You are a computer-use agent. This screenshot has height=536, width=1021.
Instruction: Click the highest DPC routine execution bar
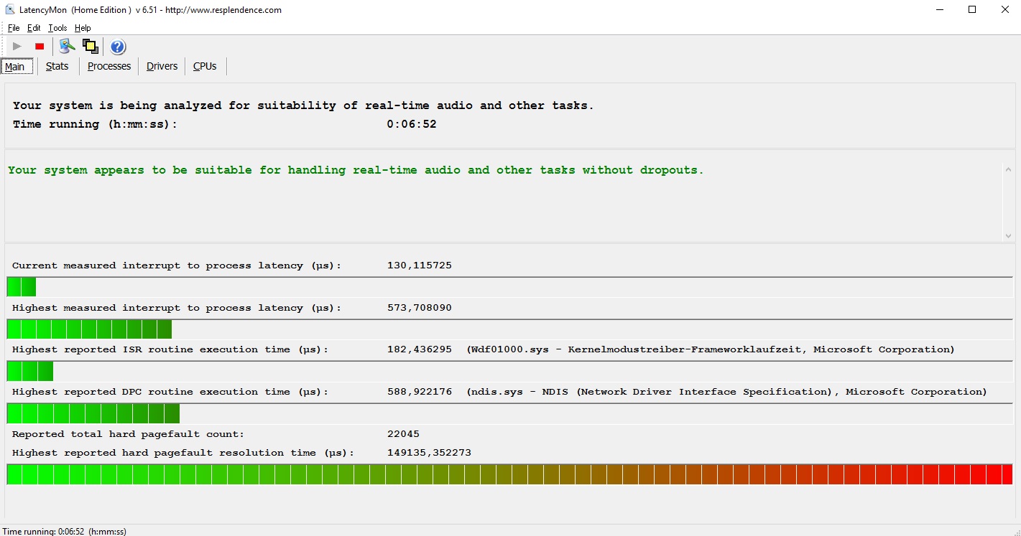(x=93, y=414)
